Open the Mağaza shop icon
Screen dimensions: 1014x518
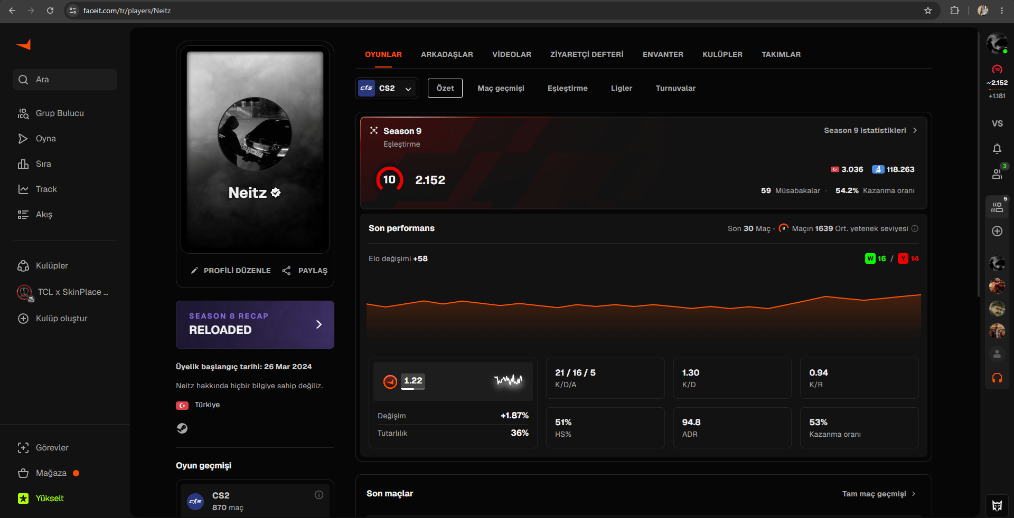(23, 473)
